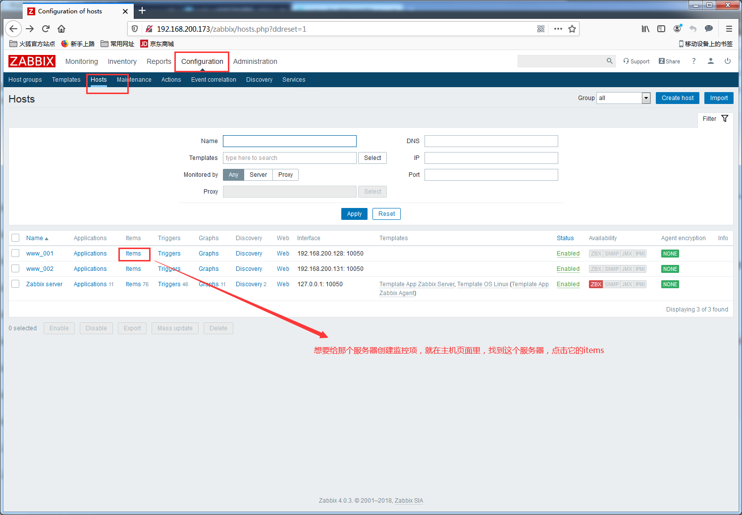
Task: Toggle Enabled status for Zabbix server
Action: coord(568,284)
